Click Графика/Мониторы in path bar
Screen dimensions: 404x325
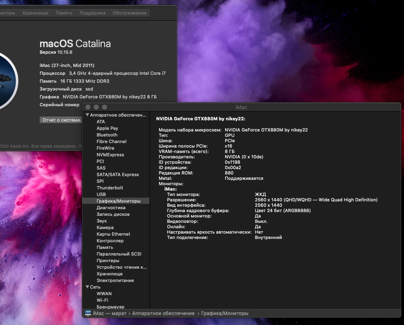(225, 313)
